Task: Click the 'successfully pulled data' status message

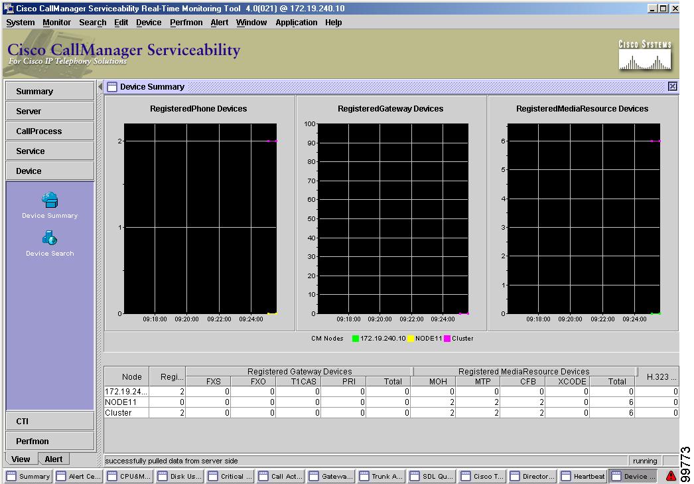Action: (x=172, y=461)
